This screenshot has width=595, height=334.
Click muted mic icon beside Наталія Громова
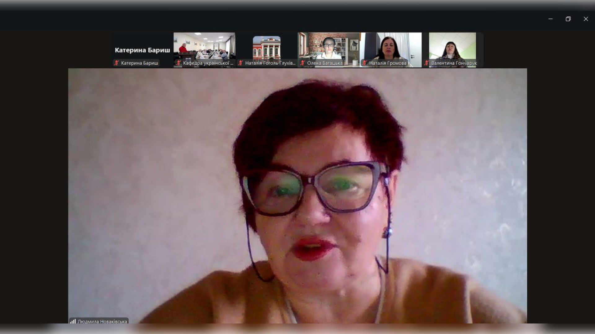[x=365, y=63]
